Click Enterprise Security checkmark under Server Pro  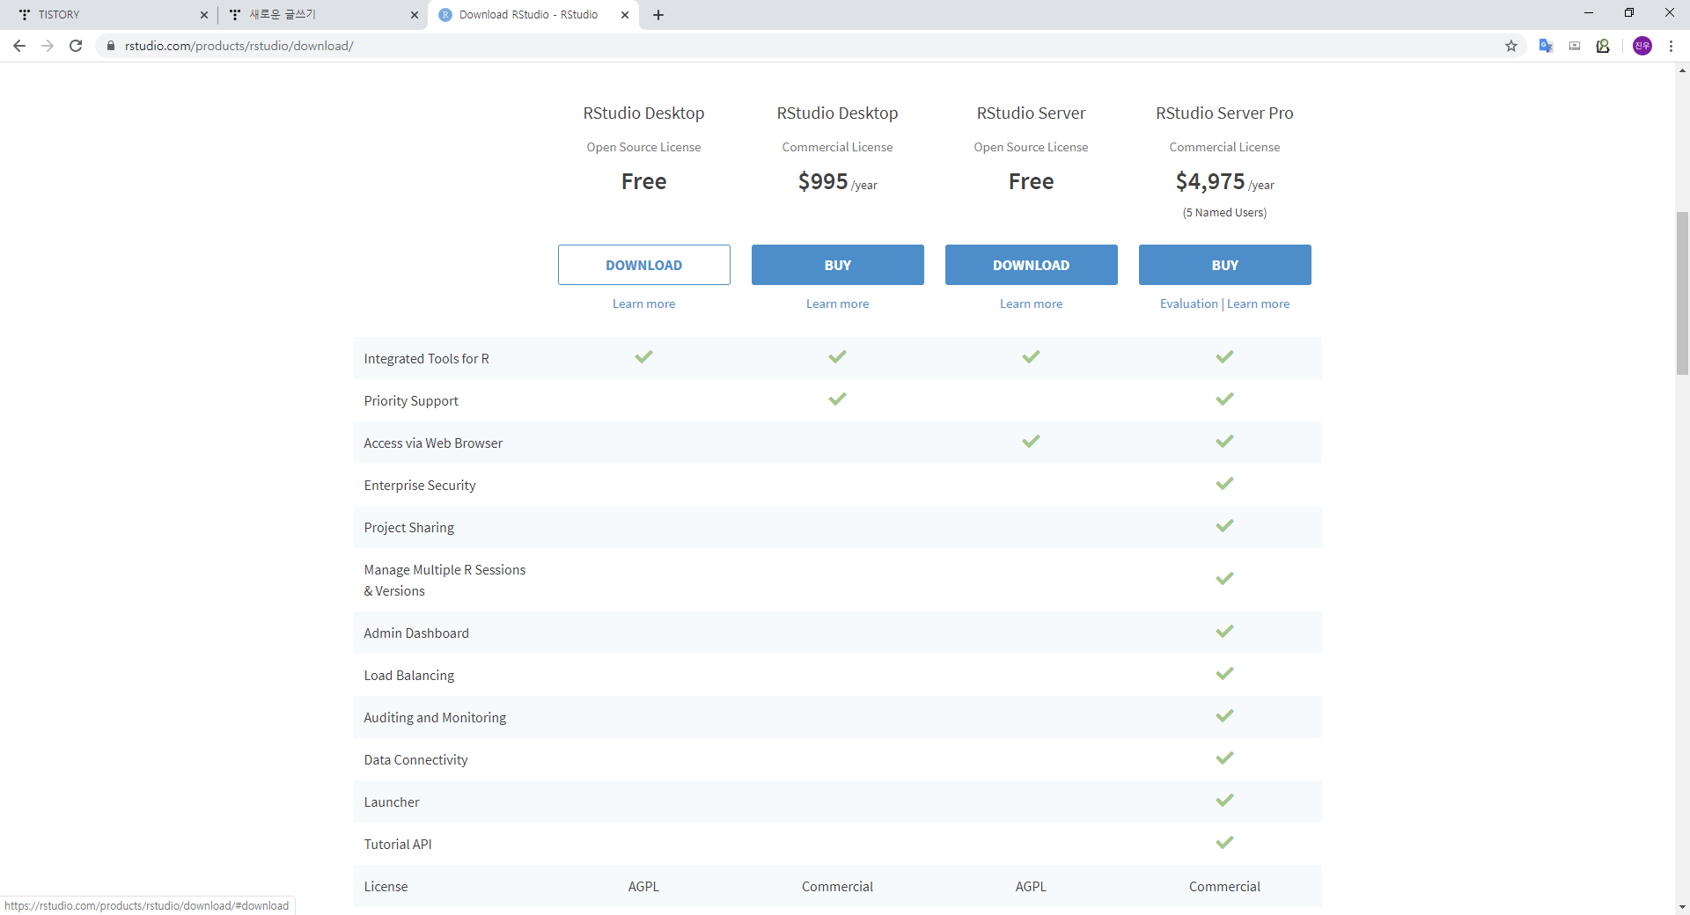click(1224, 484)
